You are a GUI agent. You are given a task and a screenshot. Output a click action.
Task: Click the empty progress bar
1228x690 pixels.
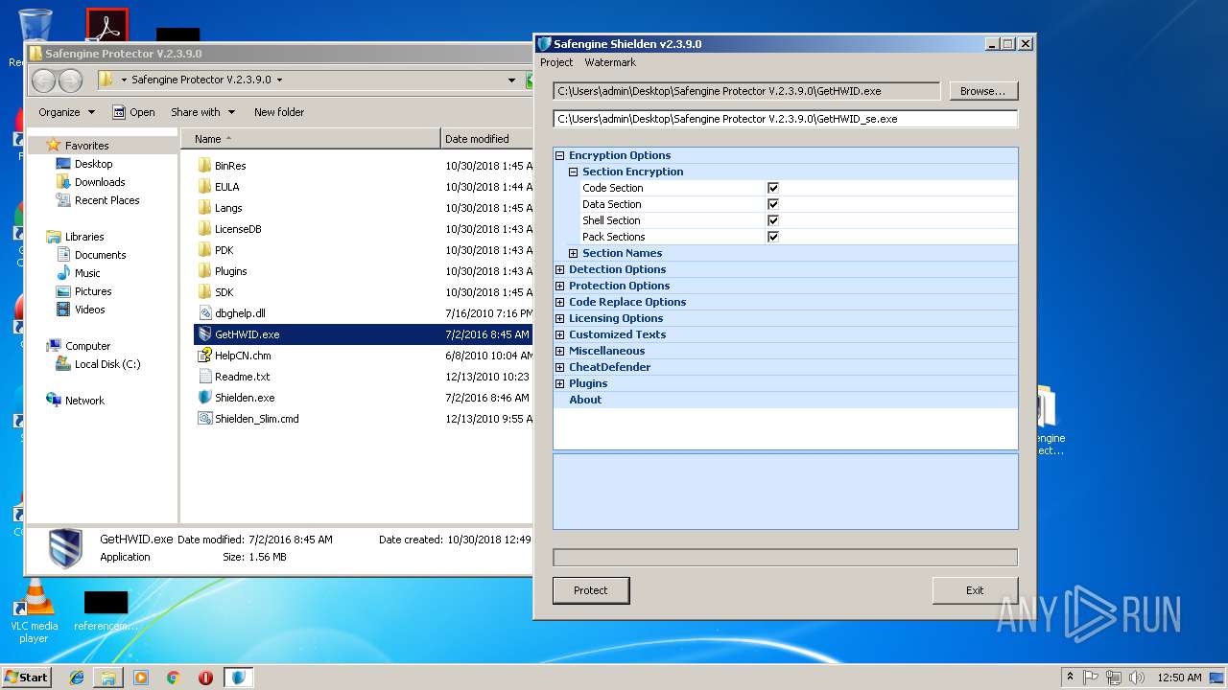[x=785, y=558]
